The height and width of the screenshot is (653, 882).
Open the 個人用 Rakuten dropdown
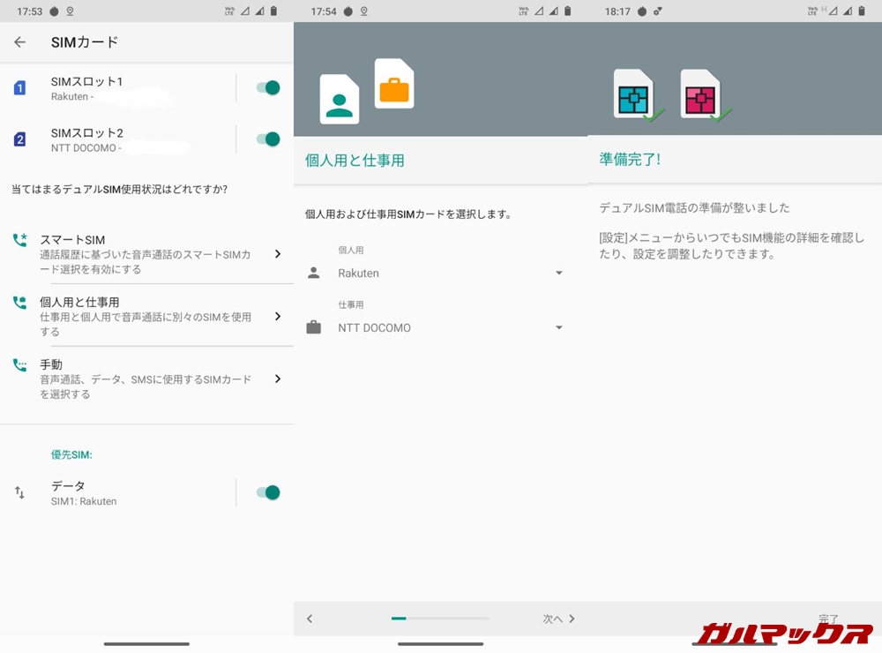click(450, 274)
